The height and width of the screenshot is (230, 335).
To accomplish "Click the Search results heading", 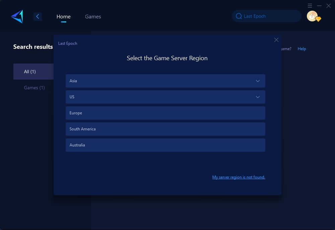I will click(33, 47).
